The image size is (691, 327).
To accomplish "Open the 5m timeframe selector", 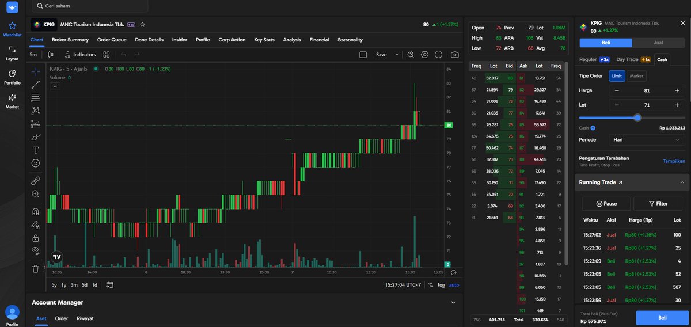I will tap(33, 54).
